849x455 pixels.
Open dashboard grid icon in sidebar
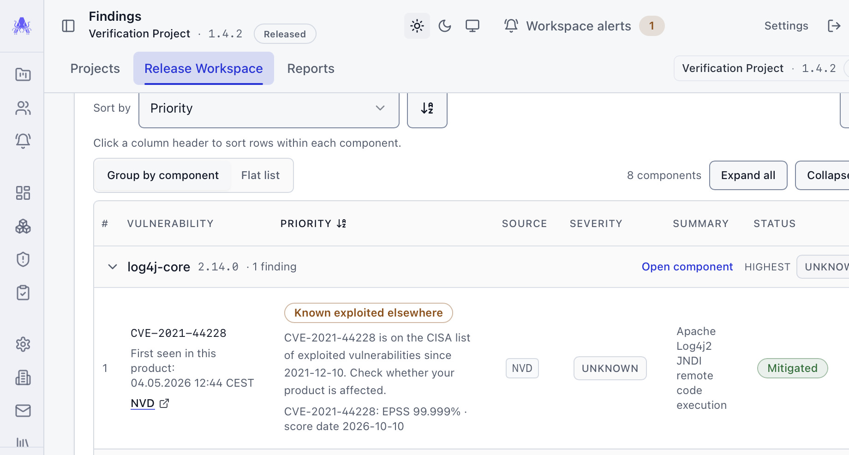point(23,193)
